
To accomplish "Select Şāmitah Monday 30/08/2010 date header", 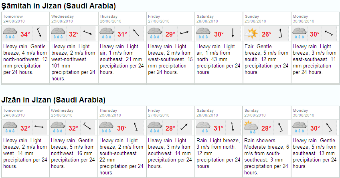I will tap(304, 19).
